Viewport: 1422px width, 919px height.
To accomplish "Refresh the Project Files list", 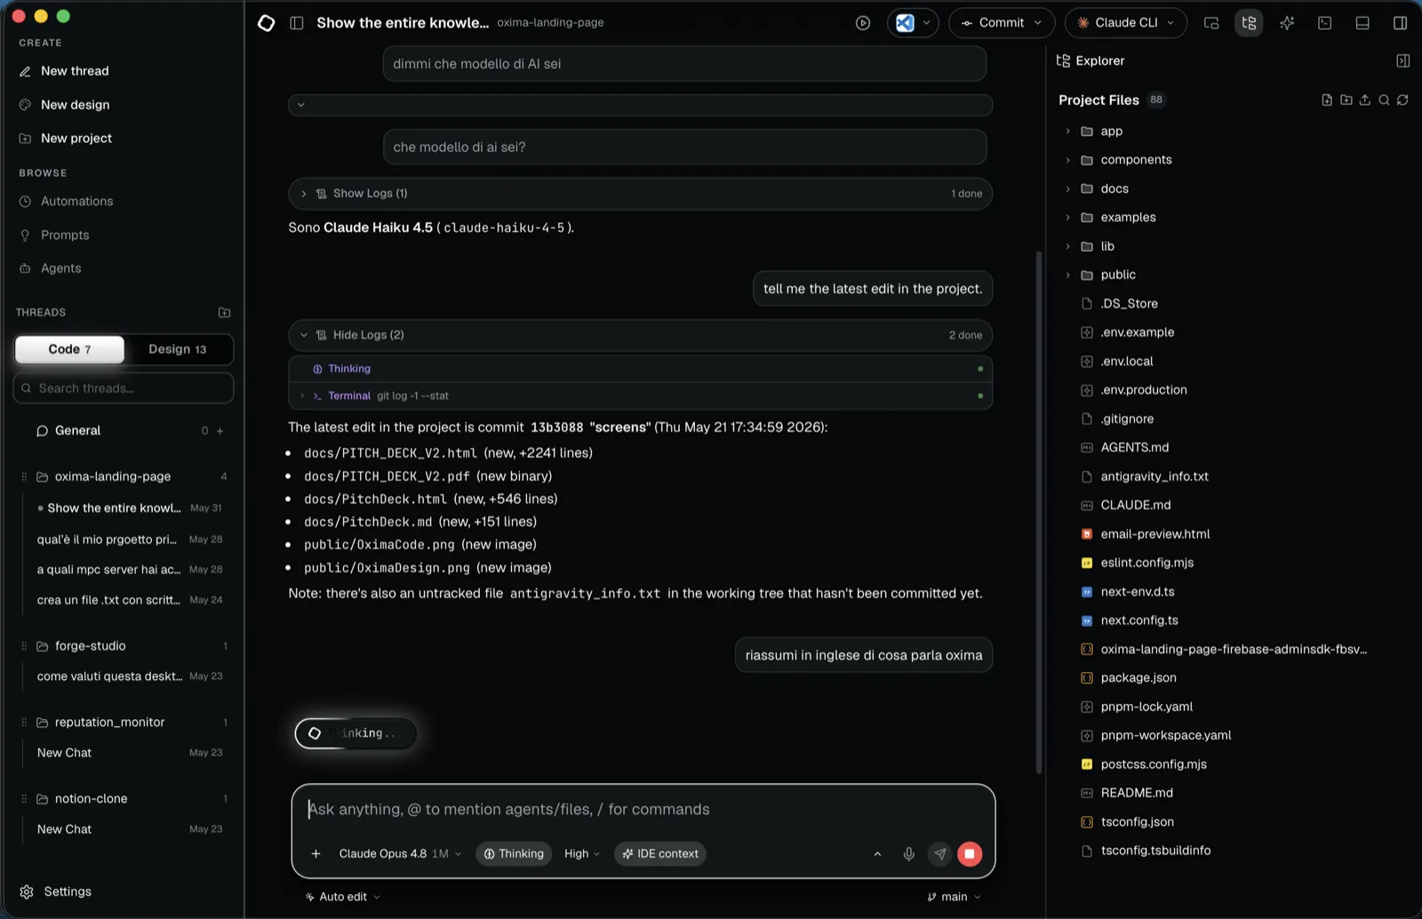I will pyautogui.click(x=1402, y=100).
